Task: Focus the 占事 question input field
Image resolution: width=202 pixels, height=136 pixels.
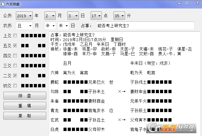Action: 145,26
